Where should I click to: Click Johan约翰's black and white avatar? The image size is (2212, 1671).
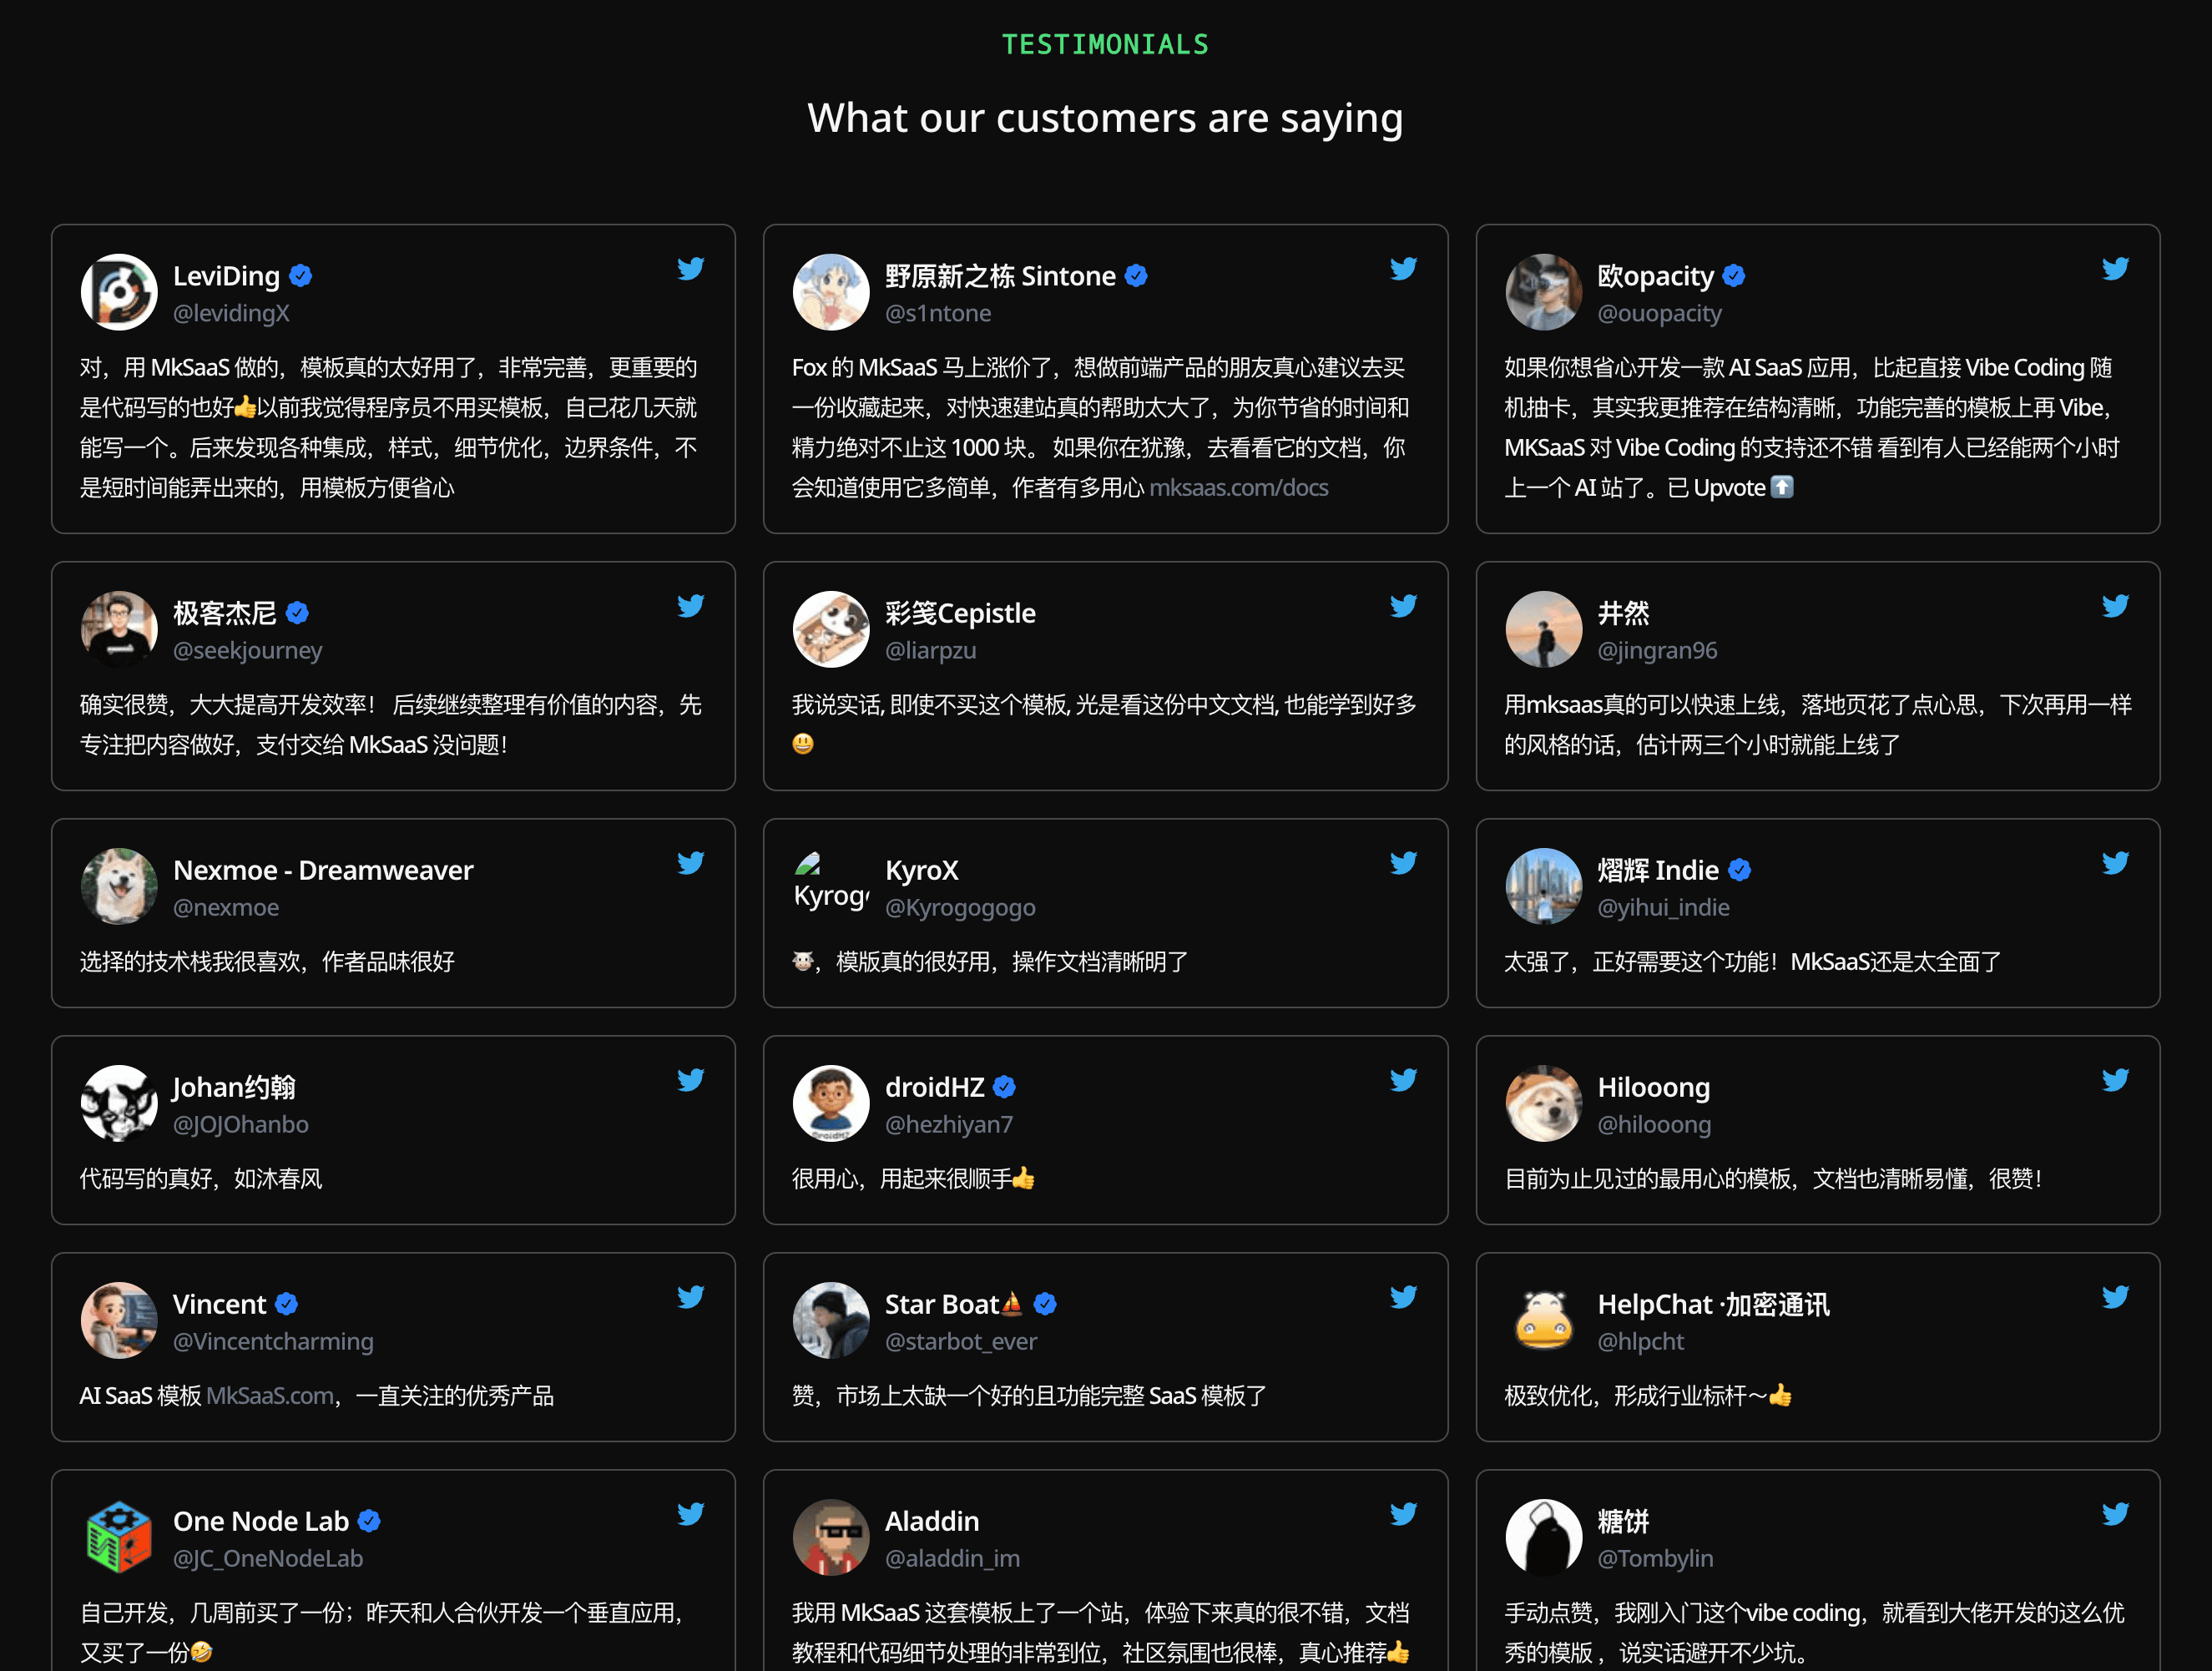click(x=119, y=1103)
